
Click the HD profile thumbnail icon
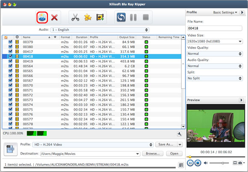[x=11, y=149]
